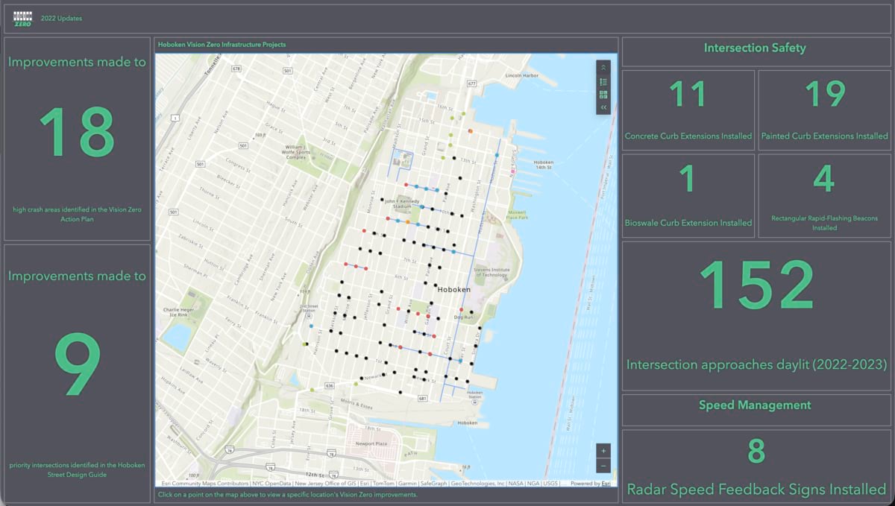Viewport: 895px width, 506px height.
Task: Open the map Legend tool
Action: click(x=603, y=81)
